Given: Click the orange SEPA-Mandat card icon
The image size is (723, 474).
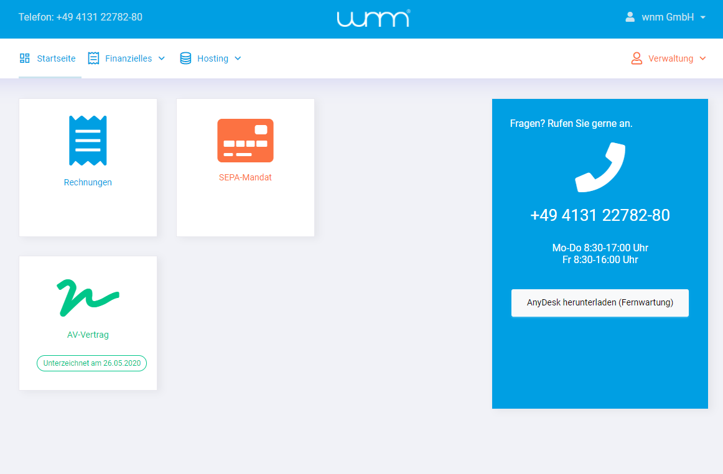Looking at the screenshot, I should [245, 140].
